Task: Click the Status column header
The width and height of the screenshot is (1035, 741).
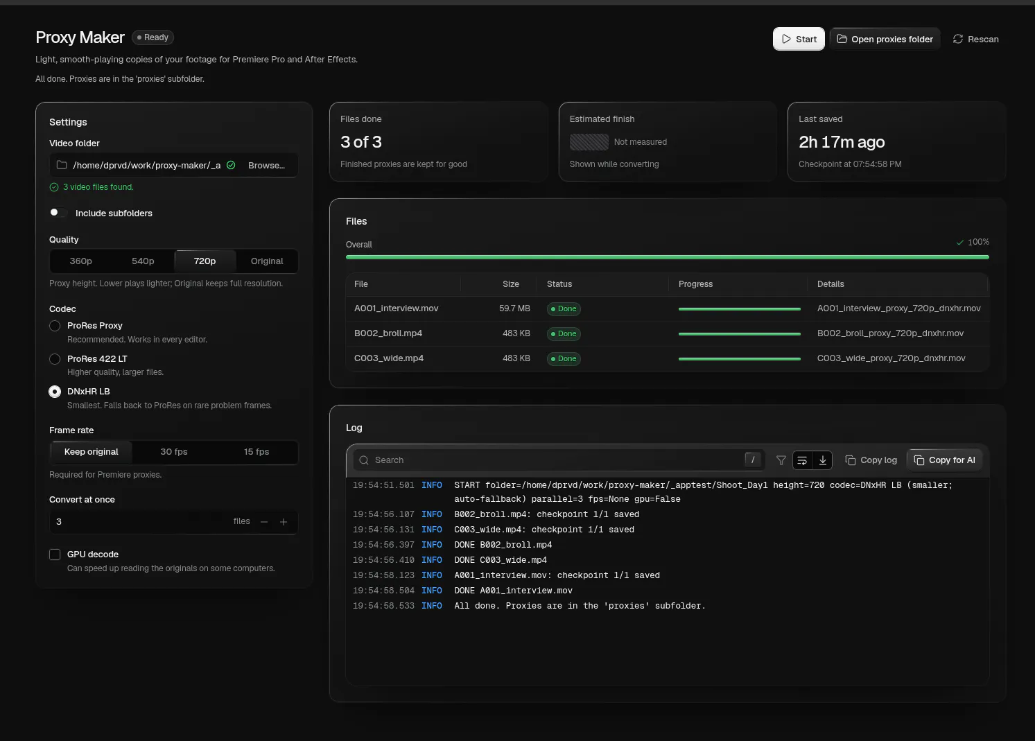Action: pos(559,284)
